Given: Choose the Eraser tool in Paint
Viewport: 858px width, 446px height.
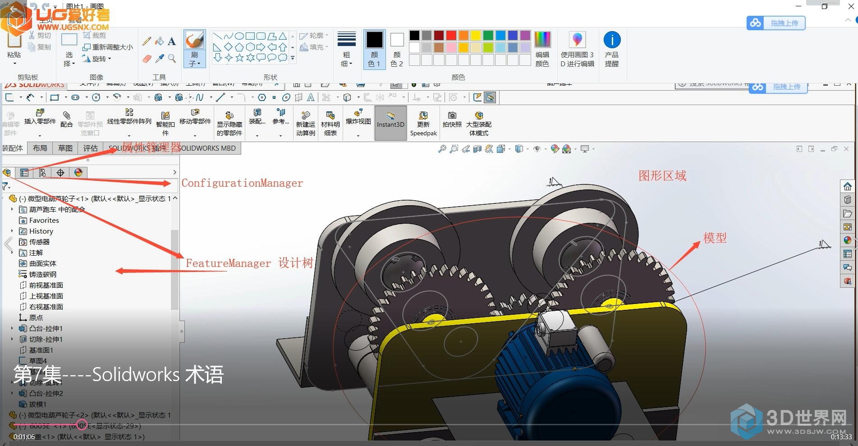Looking at the screenshot, I should 147,59.
